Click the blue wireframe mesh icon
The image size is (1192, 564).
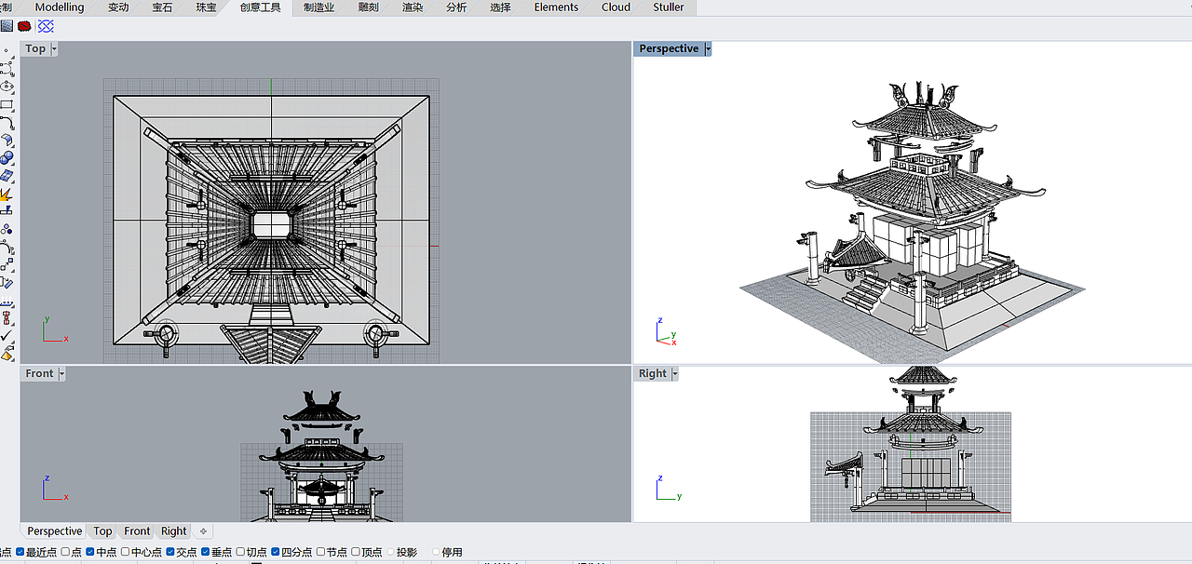[46, 26]
